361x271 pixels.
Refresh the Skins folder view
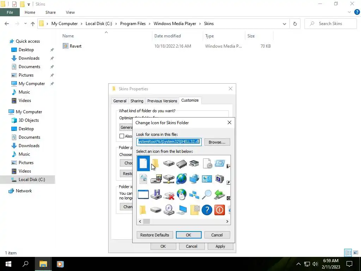tap(295, 24)
